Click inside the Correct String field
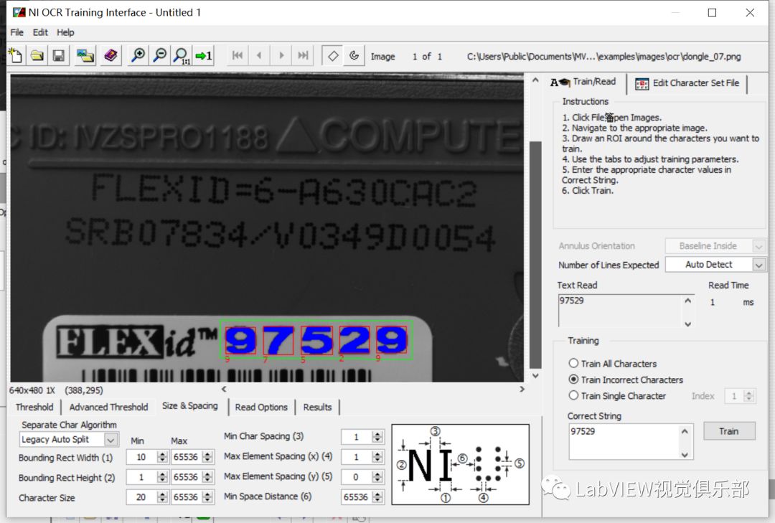This screenshot has width=775, height=523. tap(624, 434)
